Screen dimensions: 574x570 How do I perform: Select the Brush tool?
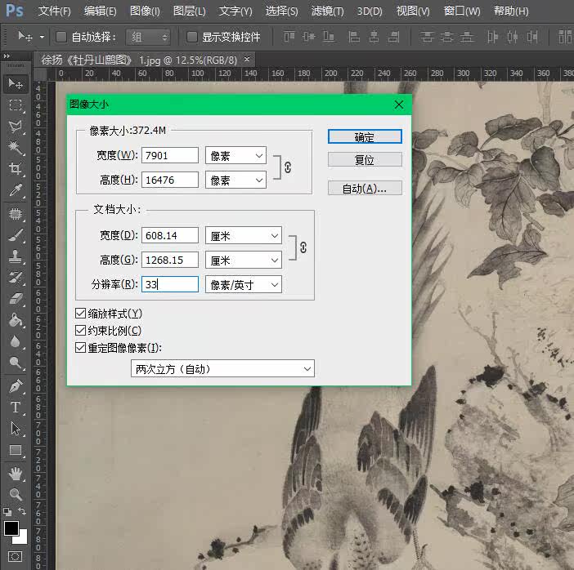[16, 234]
